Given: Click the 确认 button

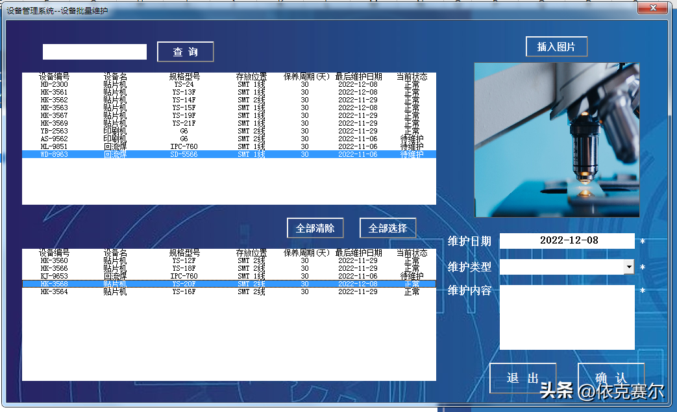Looking at the screenshot, I should tap(611, 378).
